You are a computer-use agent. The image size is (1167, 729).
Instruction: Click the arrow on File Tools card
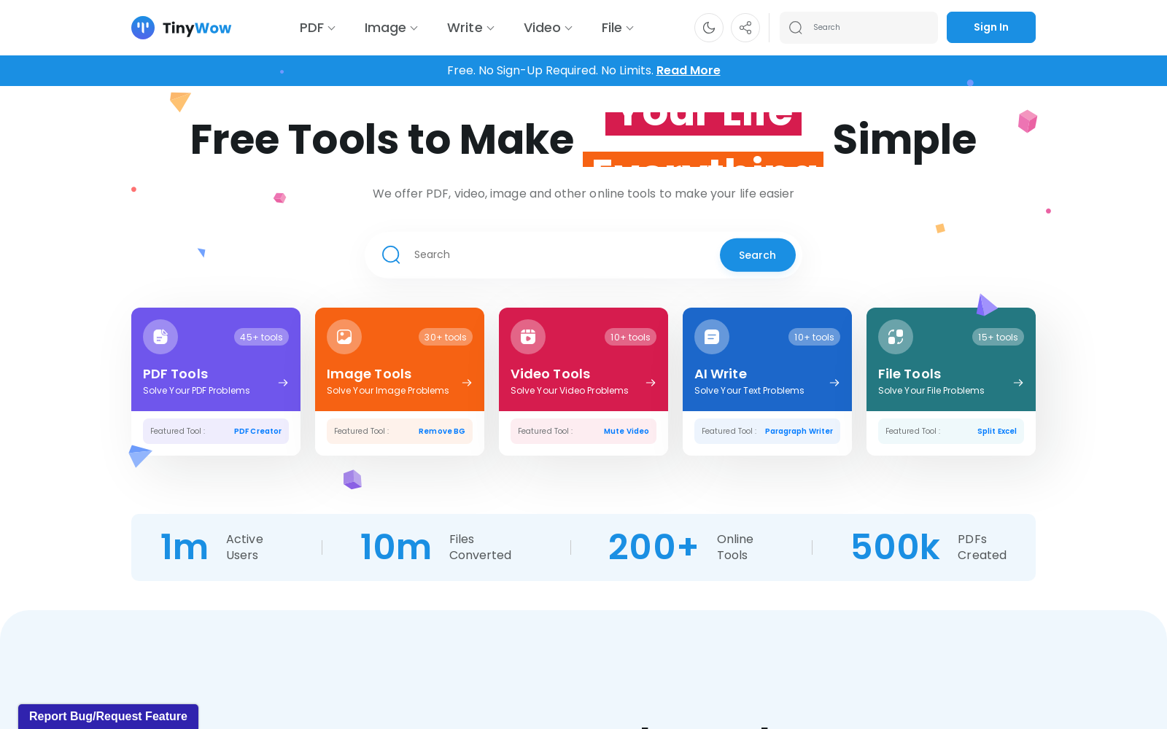pyautogui.click(x=1018, y=383)
